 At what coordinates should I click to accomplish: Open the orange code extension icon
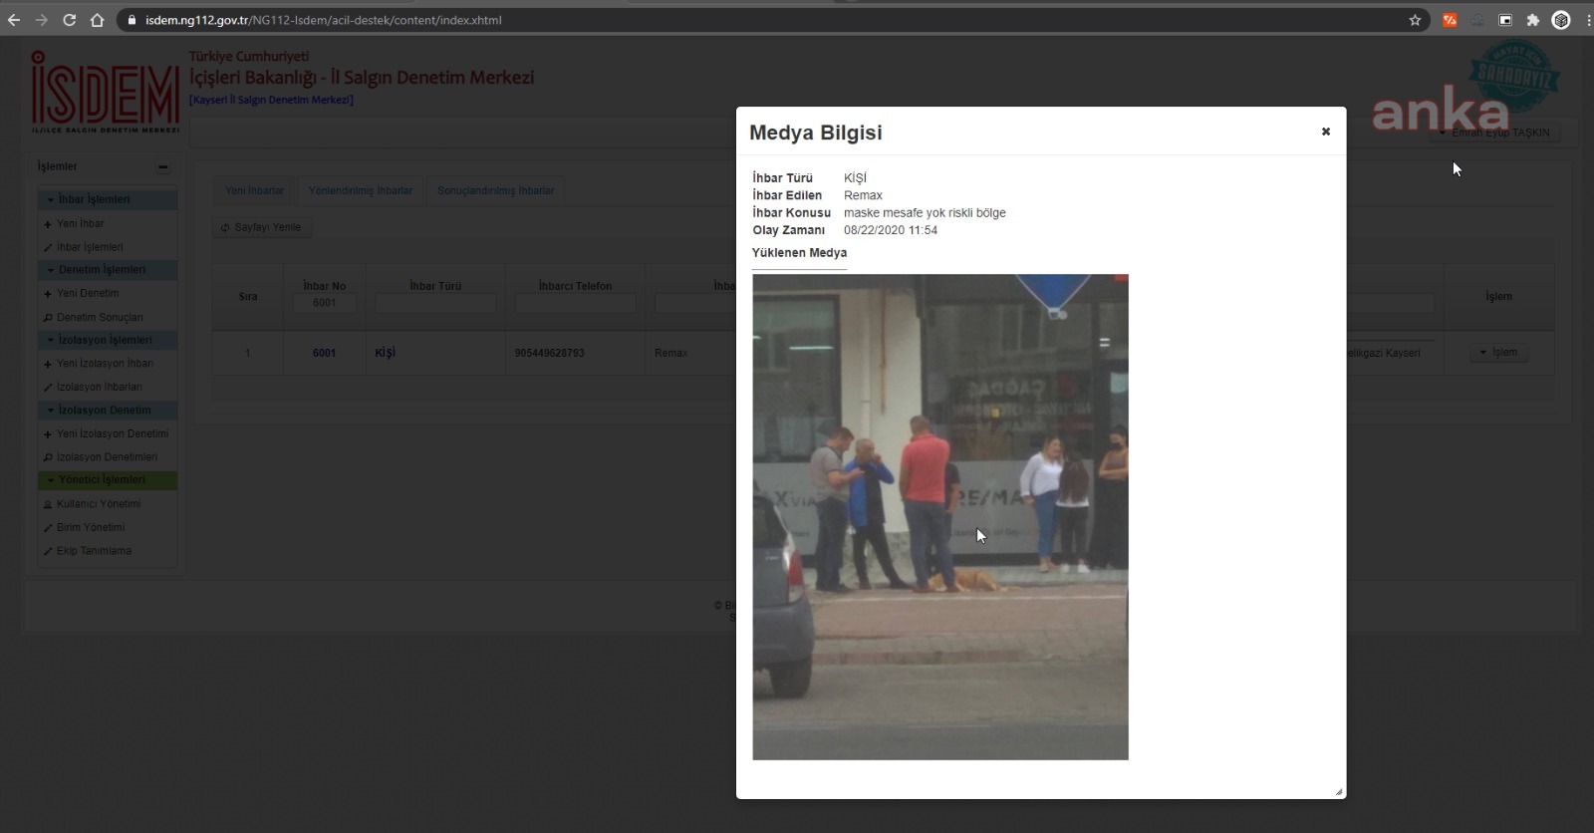[1450, 20]
